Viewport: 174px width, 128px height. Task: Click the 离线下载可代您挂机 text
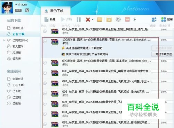87,54
